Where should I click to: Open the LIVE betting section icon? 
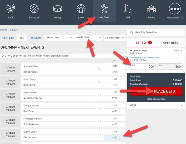[x=10, y=9]
